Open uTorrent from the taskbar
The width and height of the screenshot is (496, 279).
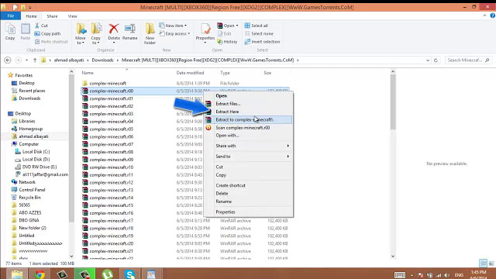[107, 274]
